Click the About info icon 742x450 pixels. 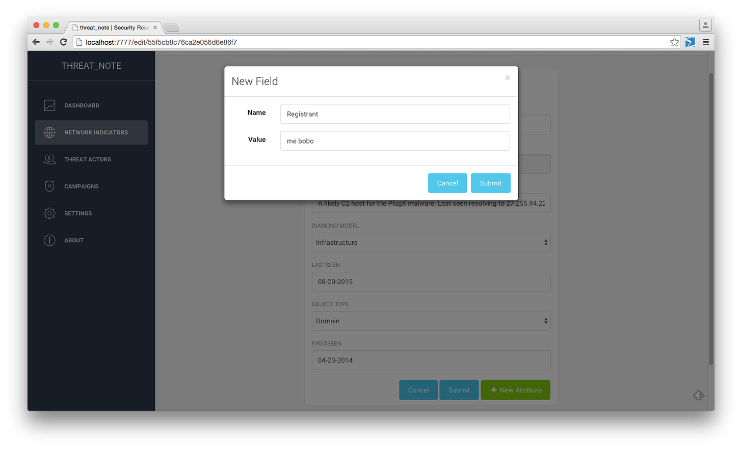point(49,240)
